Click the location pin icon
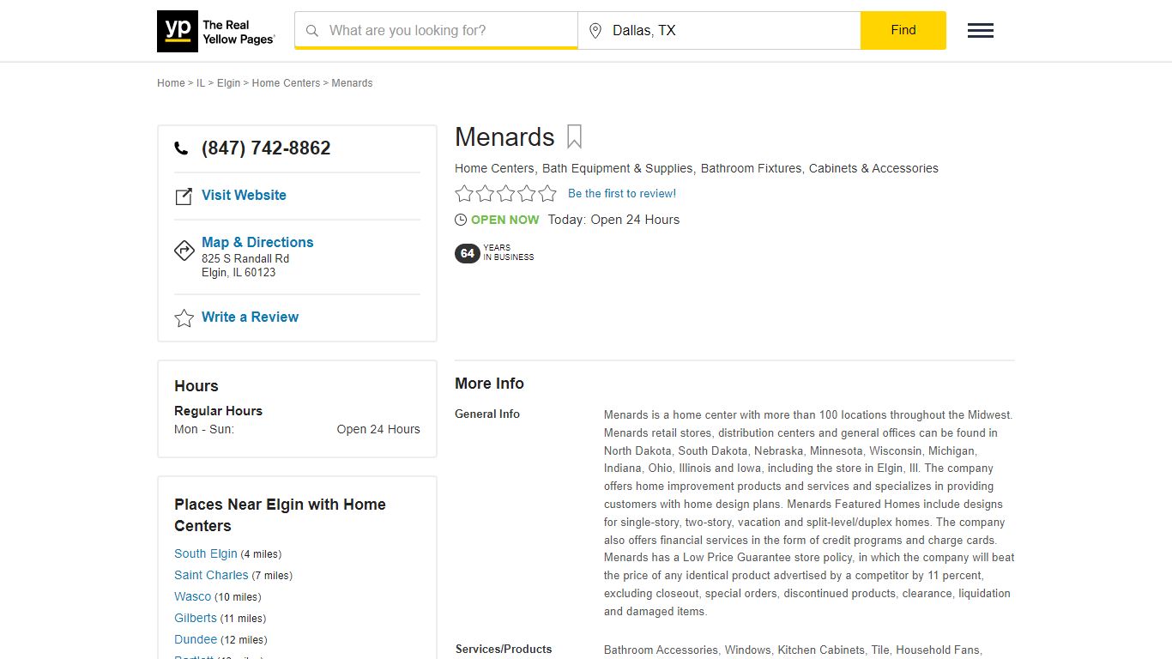This screenshot has width=1172, height=659. point(595,31)
